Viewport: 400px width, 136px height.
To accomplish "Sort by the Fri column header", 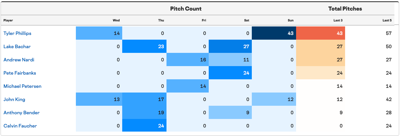I will (x=204, y=20).
